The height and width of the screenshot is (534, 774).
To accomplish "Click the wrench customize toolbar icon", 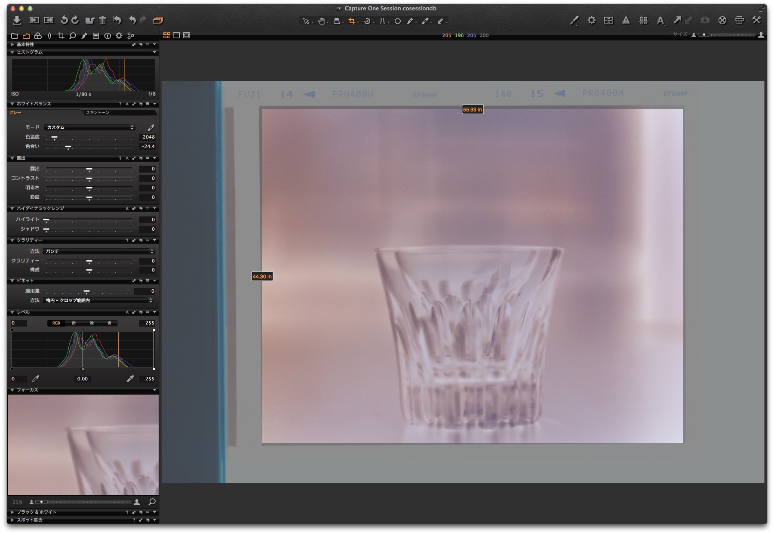I will pyautogui.click(x=757, y=20).
